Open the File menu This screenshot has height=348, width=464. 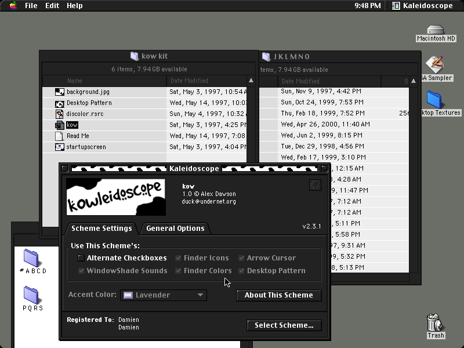tap(31, 5)
